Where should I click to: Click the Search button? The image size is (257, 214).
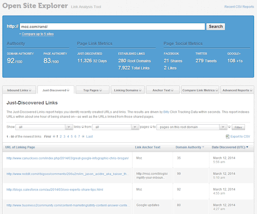(216, 26)
